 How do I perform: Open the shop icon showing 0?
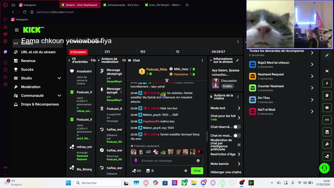pyautogui.click(x=150, y=171)
